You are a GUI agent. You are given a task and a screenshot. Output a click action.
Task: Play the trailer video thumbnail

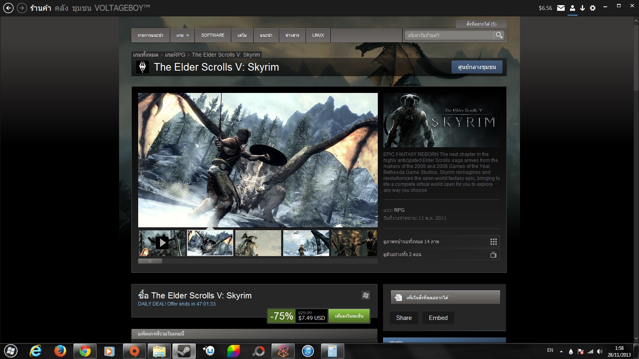pyautogui.click(x=162, y=243)
